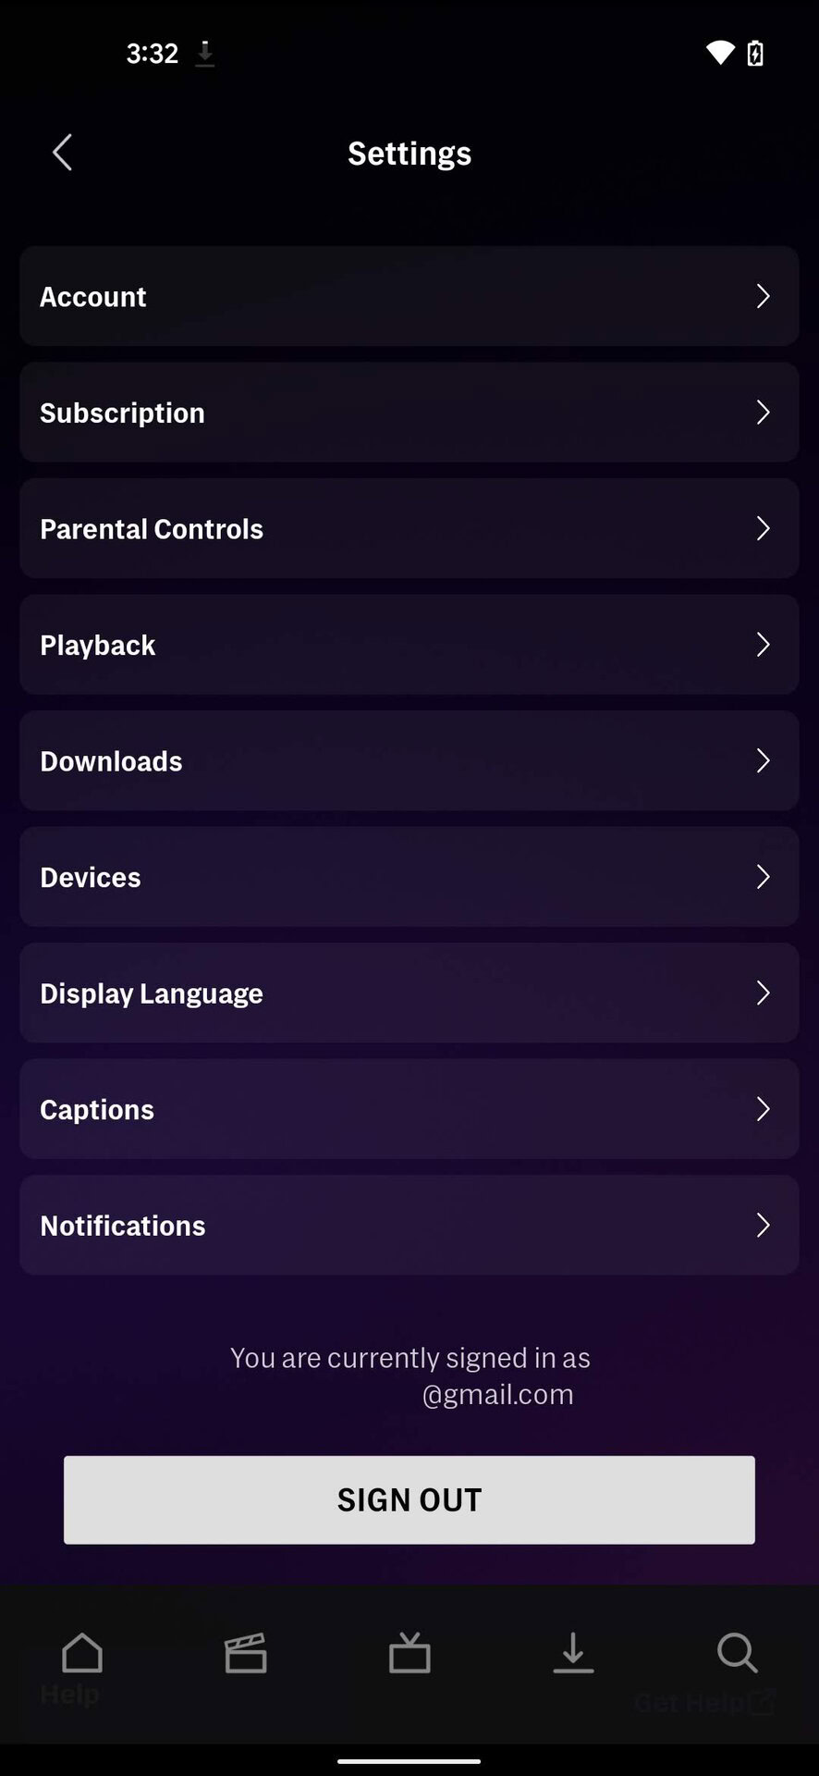Expand the Account chevron
Image resolution: width=819 pixels, height=1776 pixels.
click(x=763, y=296)
